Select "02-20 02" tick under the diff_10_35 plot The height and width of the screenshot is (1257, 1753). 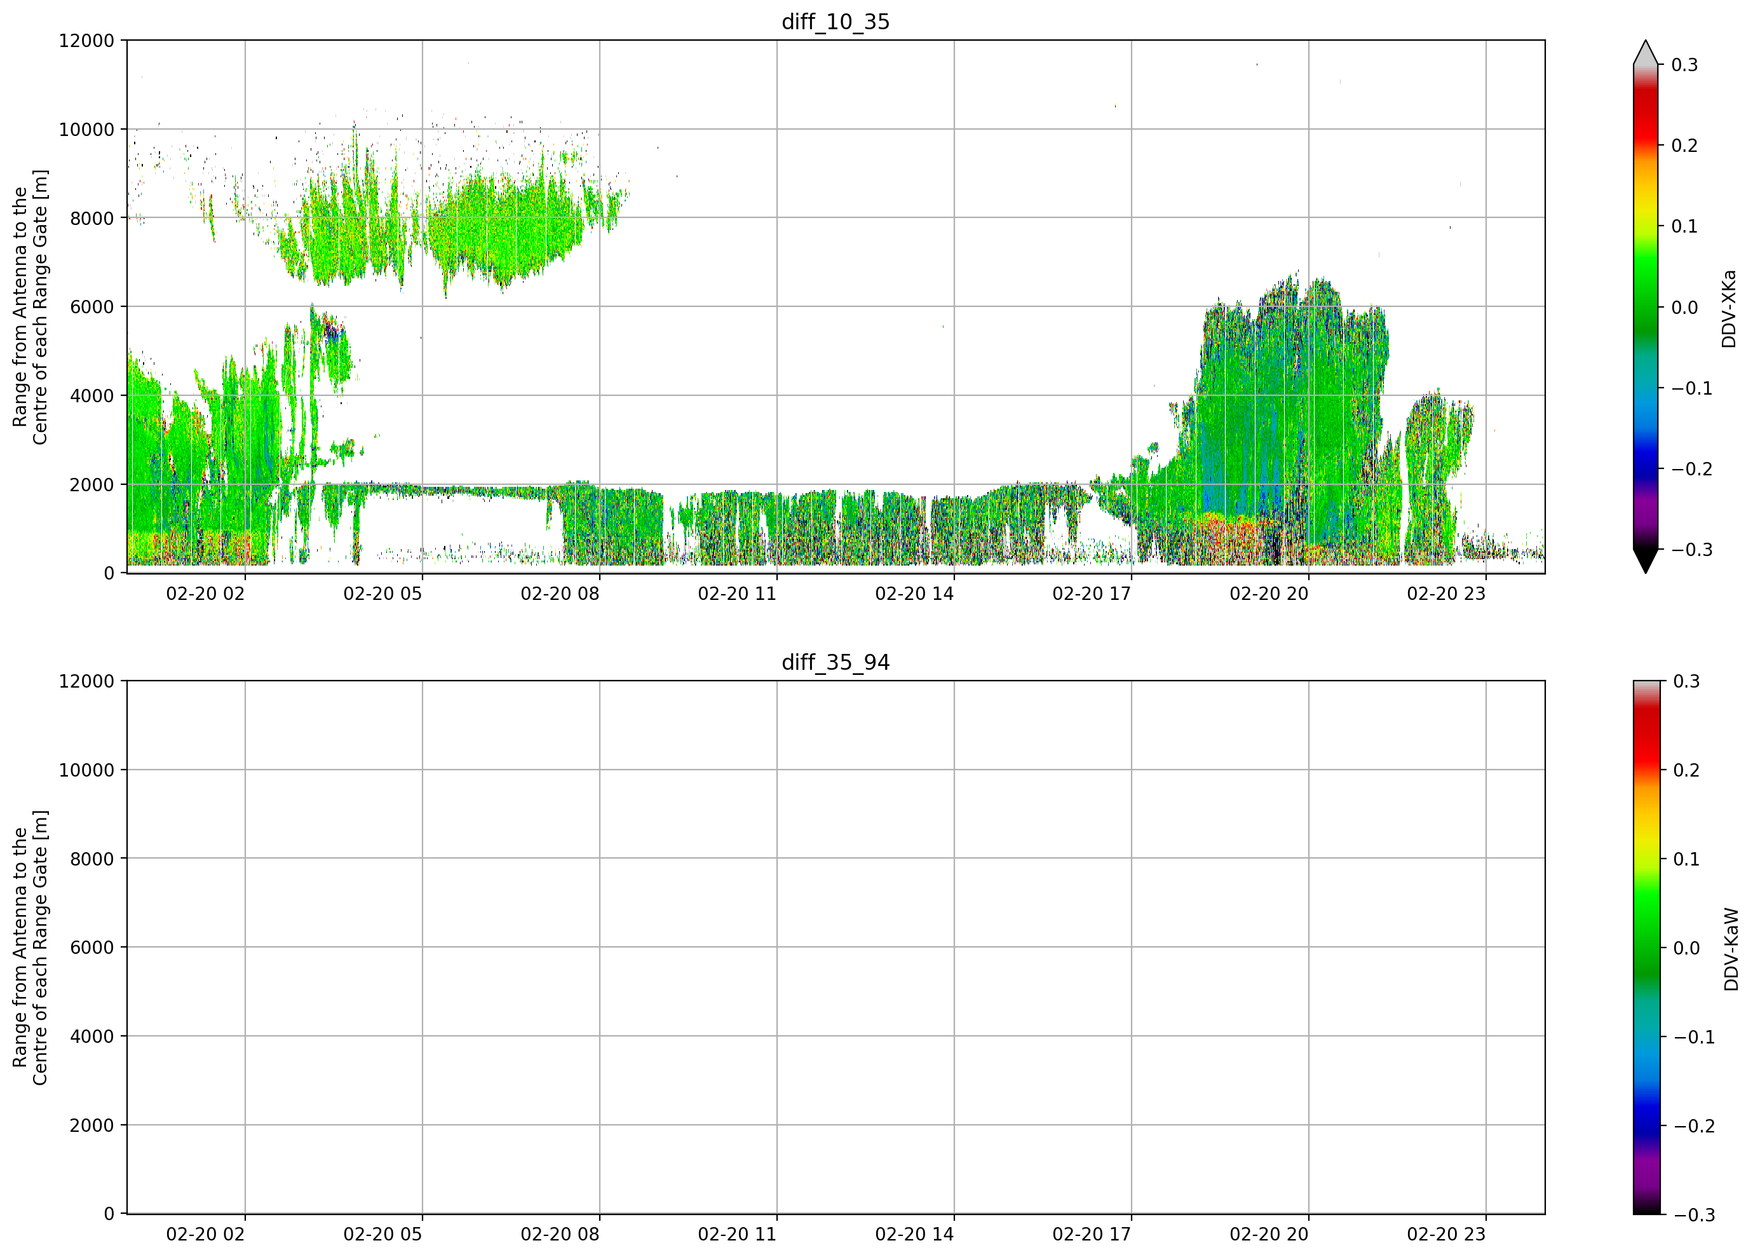pyautogui.click(x=206, y=594)
